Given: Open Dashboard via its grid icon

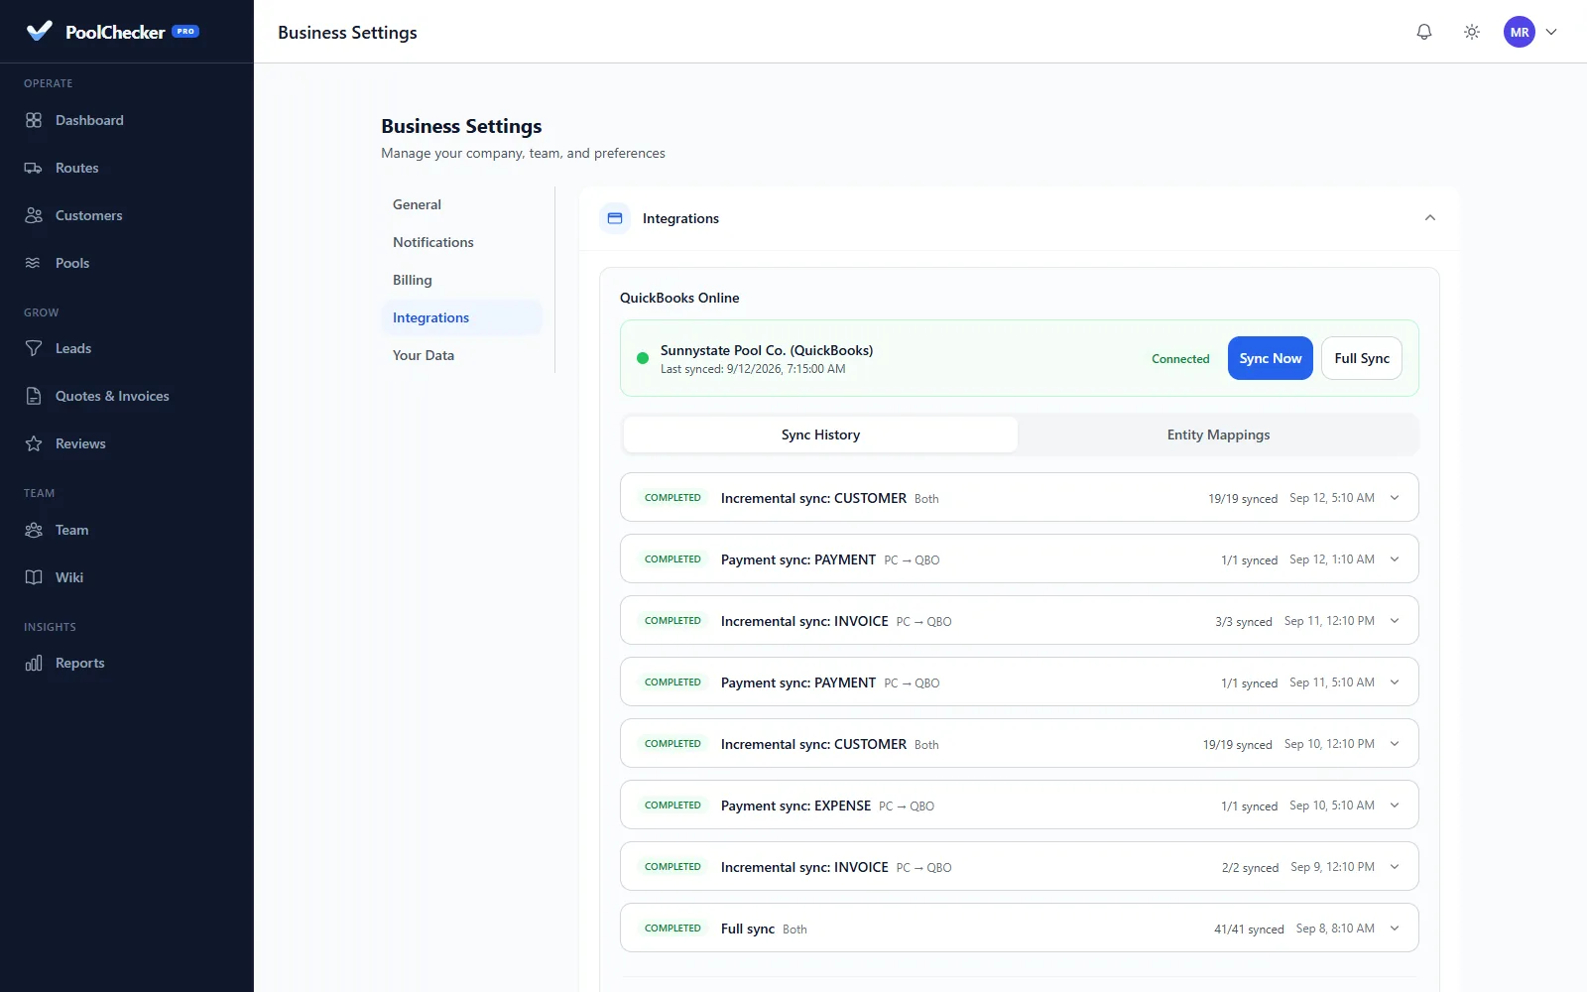Looking at the screenshot, I should [x=34, y=120].
